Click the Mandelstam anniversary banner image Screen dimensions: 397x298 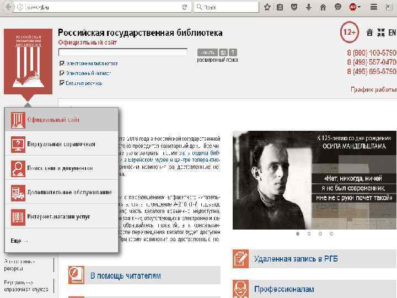coord(314,180)
